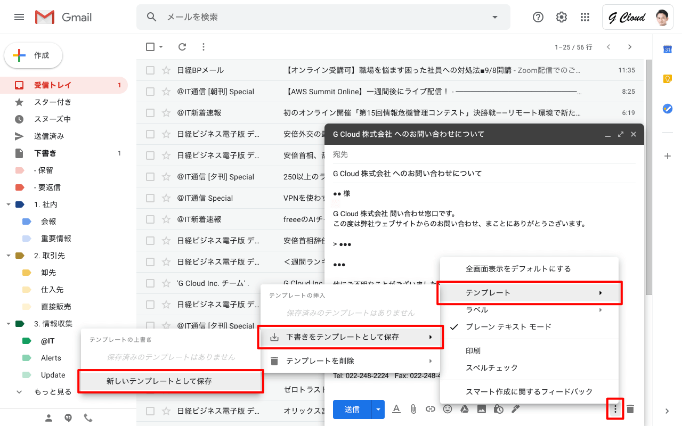Toggle confidential mode lock-clock icon
The width and height of the screenshot is (682, 426).
pos(499,409)
